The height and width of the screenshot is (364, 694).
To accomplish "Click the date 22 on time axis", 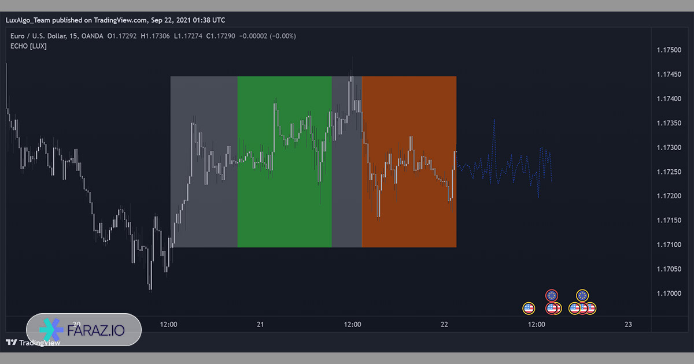I will coord(444,325).
